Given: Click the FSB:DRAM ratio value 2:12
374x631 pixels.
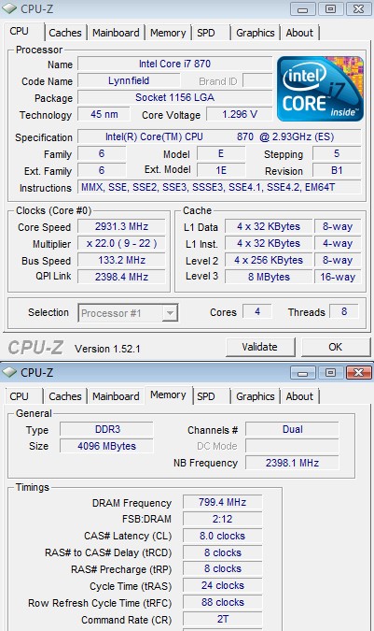Looking at the screenshot, I should point(222,519).
